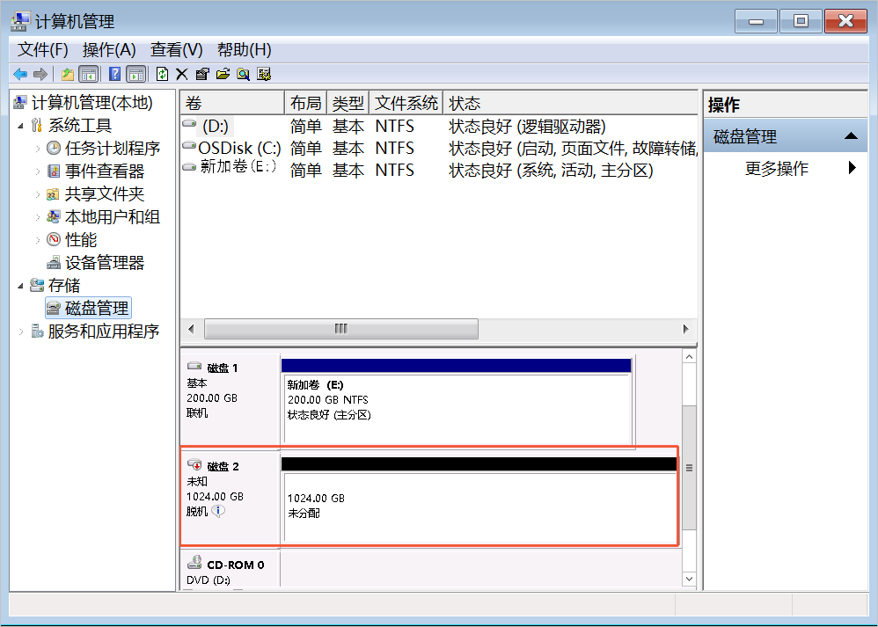This screenshot has width=878, height=627.
Task: Click the 本地用户和组 users icon
Action: tap(53, 216)
